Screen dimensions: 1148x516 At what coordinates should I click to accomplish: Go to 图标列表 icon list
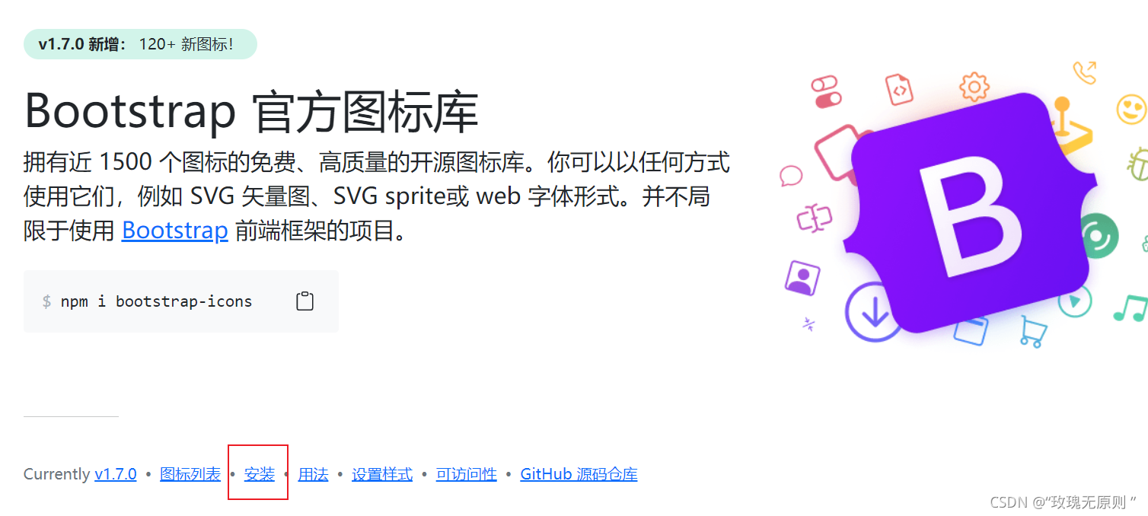(x=190, y=474)
